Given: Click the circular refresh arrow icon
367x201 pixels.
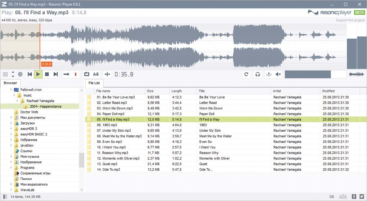Looking at the screenshot, I should [x=246, y=74].
